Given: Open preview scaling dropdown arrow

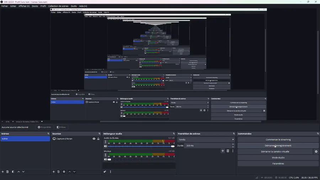Looking at the screenshot, I should coord(42,122).
